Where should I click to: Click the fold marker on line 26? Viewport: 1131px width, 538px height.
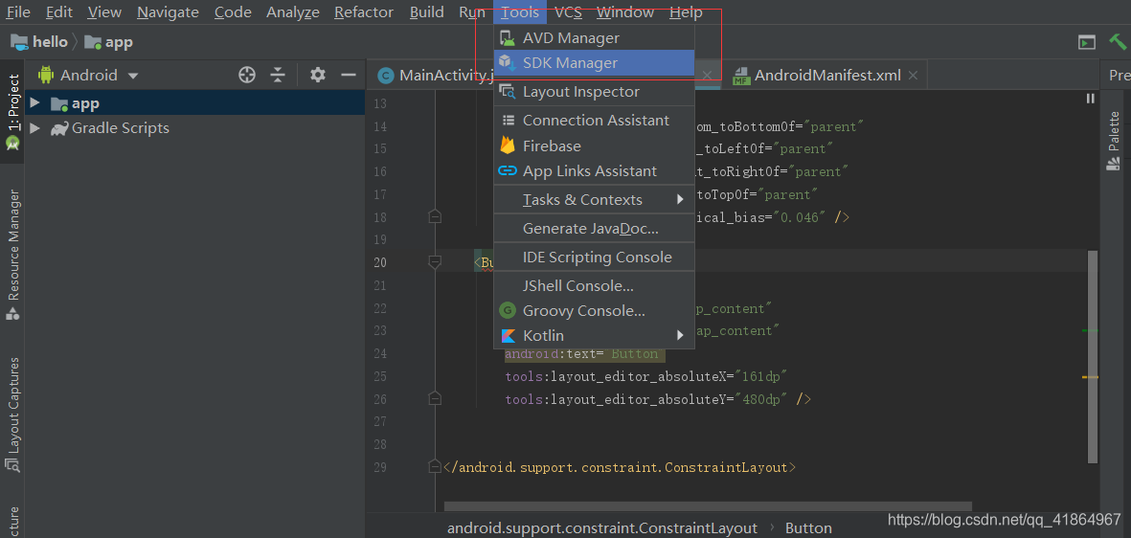(434, 398)
